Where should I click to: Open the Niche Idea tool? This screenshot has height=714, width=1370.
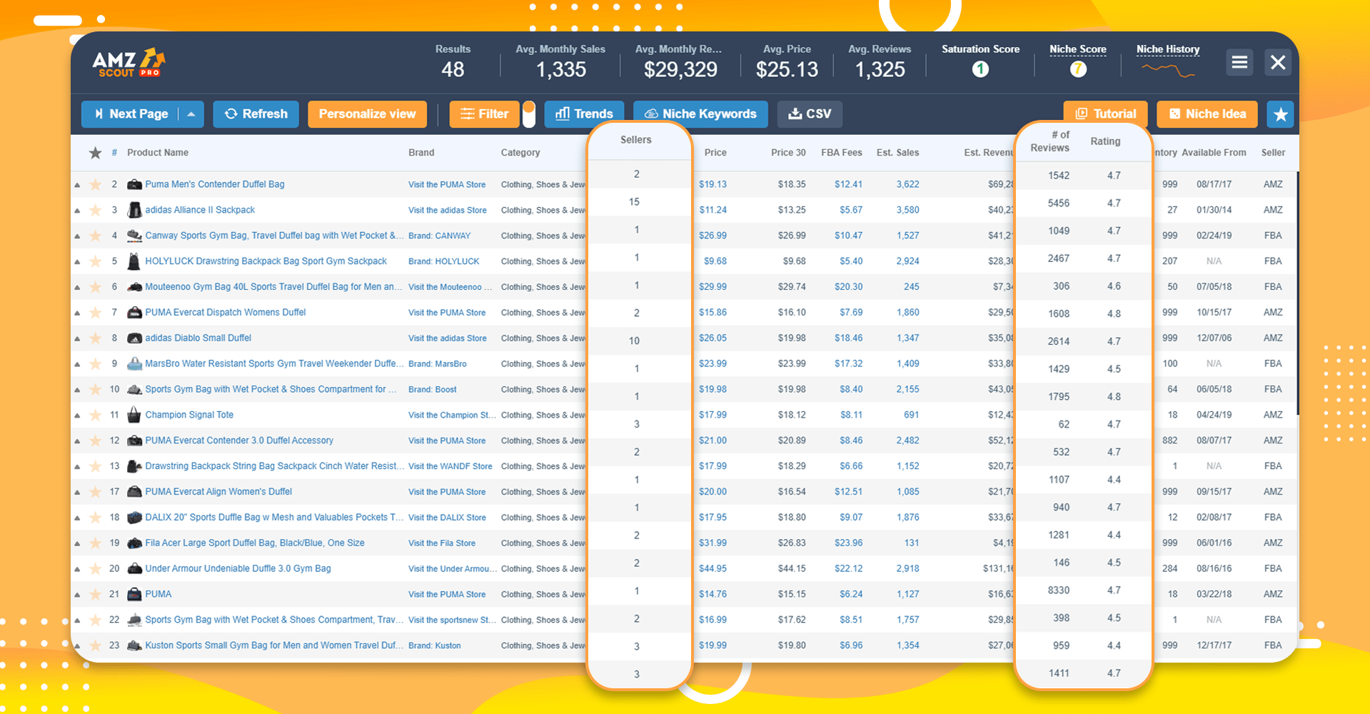point(1207,114)
